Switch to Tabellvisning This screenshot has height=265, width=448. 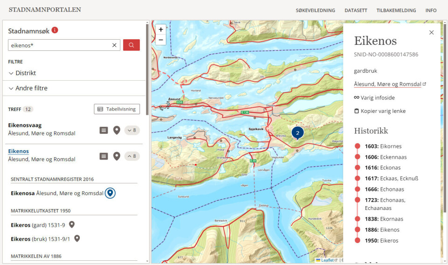pyautogui.click(x=117, y=109)
